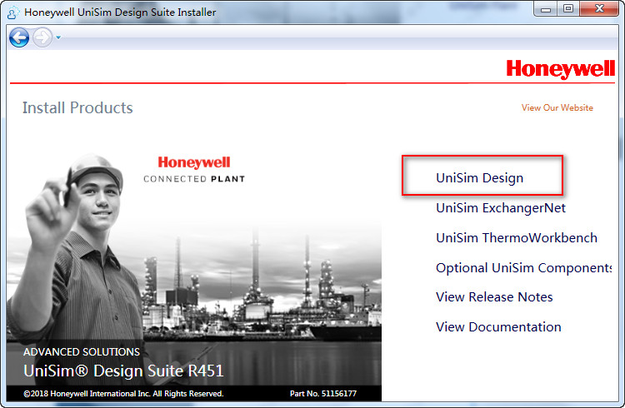This screenshot has width=625, height=408.
Task: Open the View Our Website link
Action: pos(557,108)
